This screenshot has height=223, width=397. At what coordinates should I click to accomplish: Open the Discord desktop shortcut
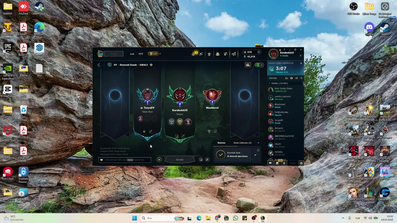tap(369, 29)
